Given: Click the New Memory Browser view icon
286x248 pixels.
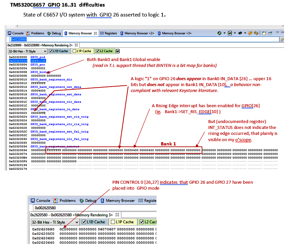Looking at the screenshot, I should [x=264, y=33].
